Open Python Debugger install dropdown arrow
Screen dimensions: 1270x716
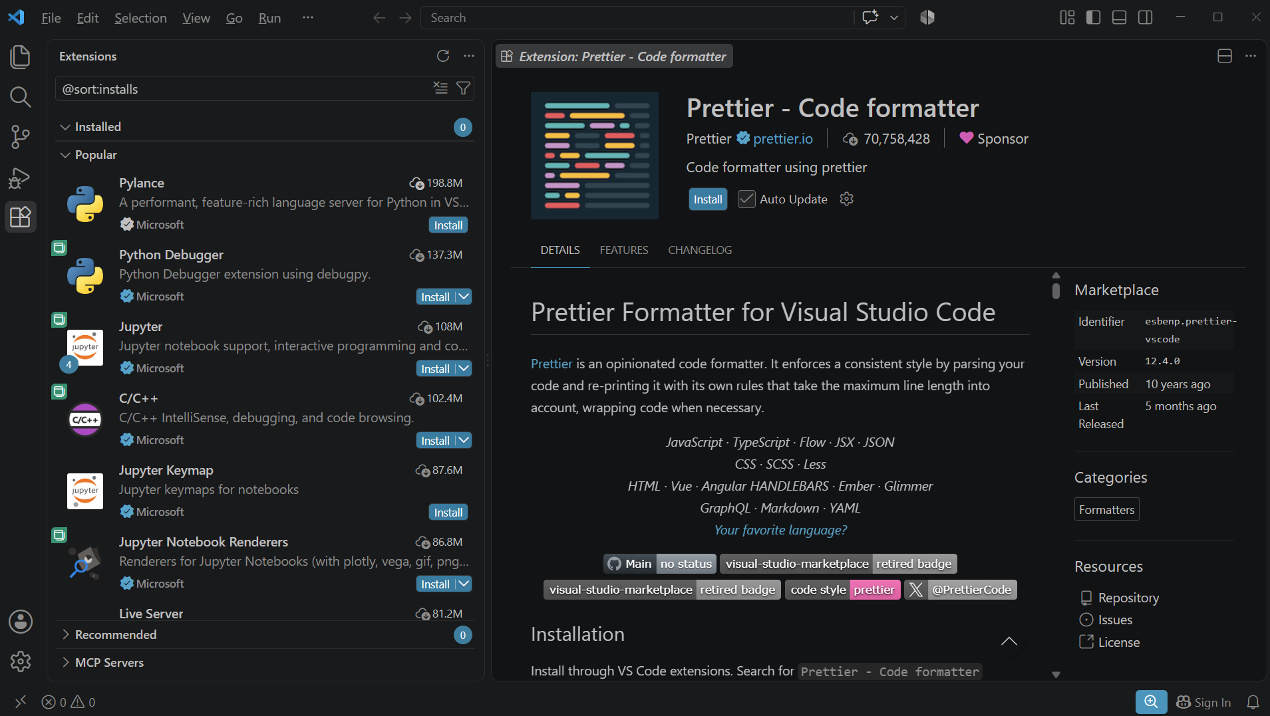(464, 297)
